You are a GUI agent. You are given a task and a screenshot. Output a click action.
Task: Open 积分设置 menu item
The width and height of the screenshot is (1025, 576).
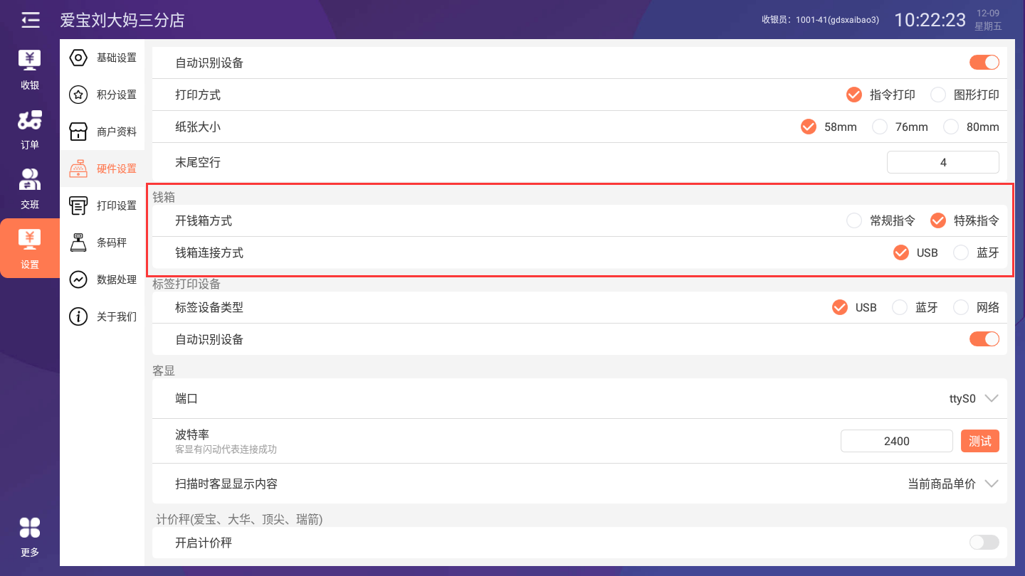click(x=102, y=95)
